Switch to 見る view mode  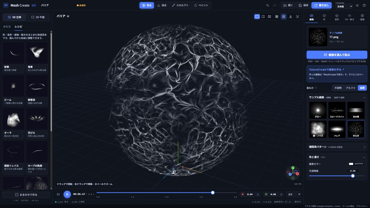pyautogui.click(x=147, y=5)
